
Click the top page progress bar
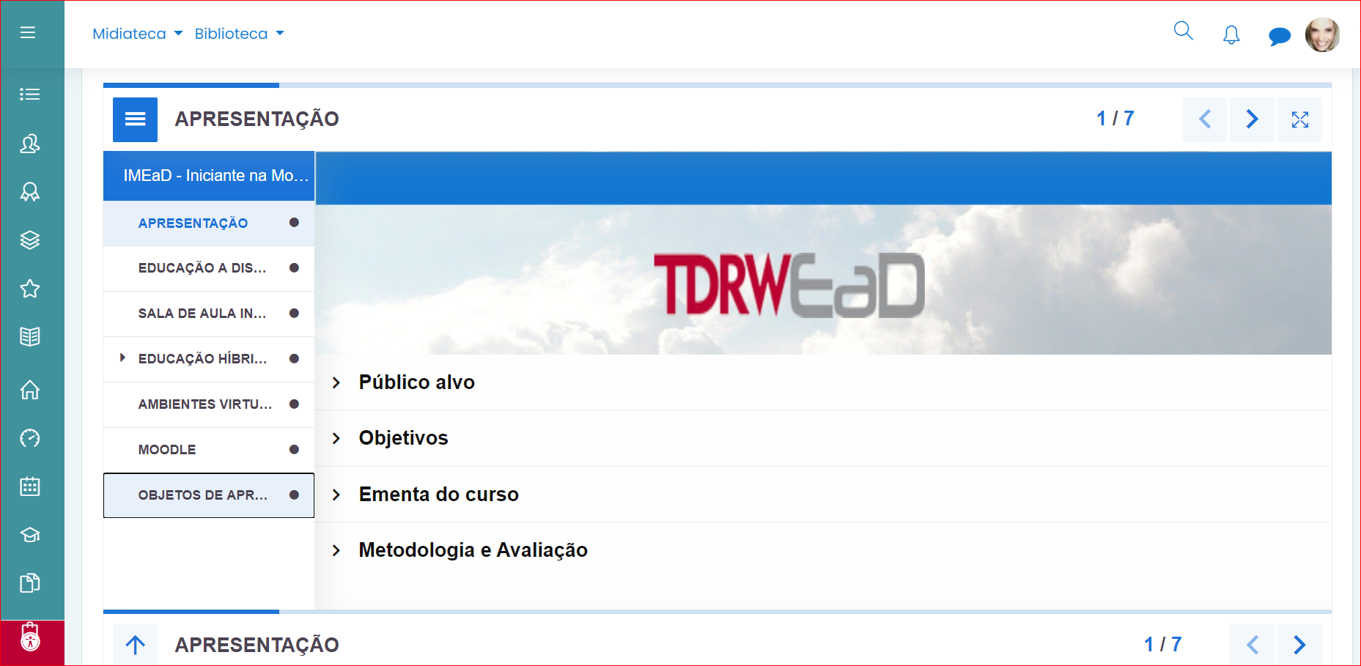(718, 85)
